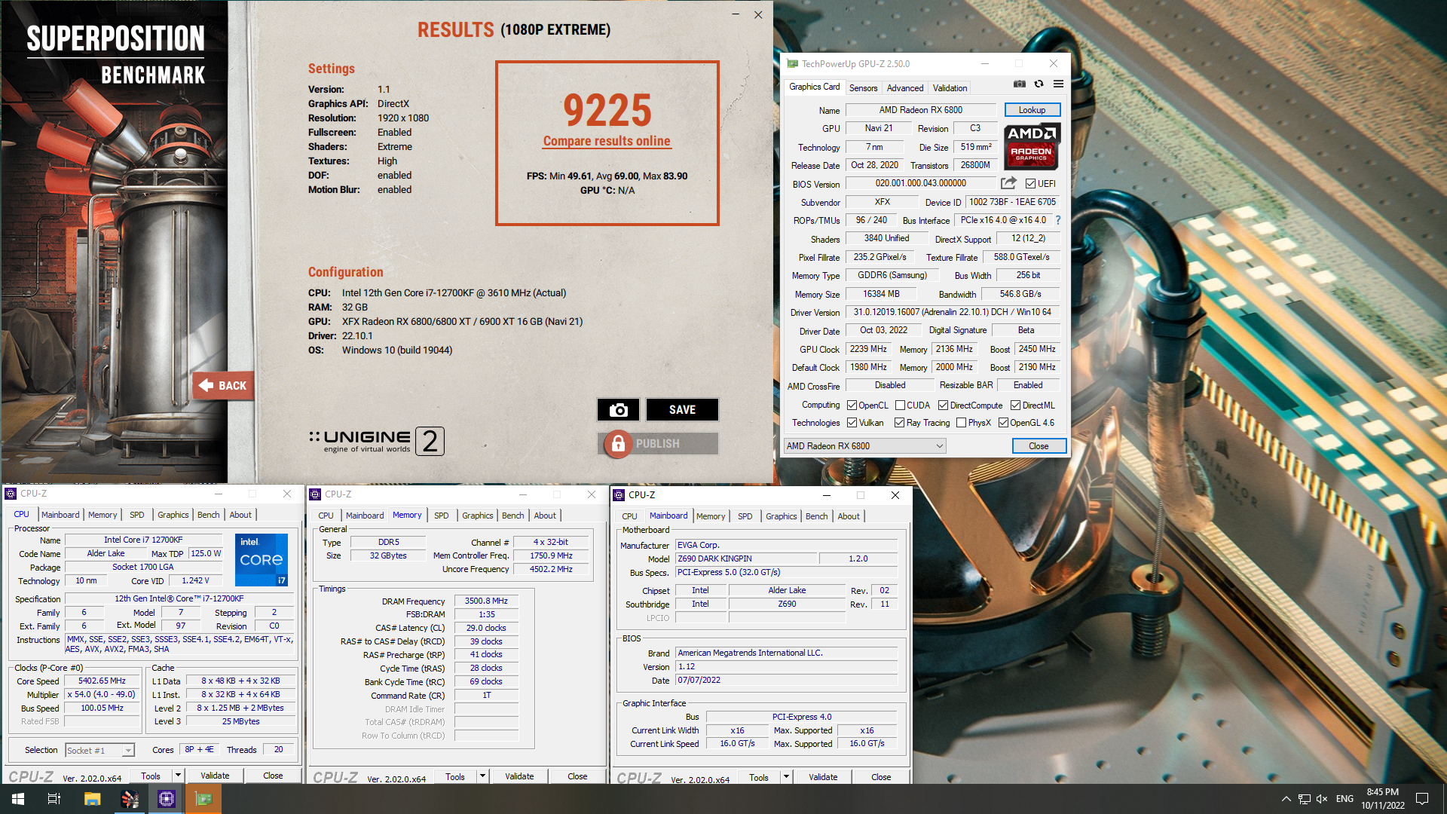This screenshot has width=1447, height=814.
Task: Click the GPU Clock 2239 MHz value
Action: click(x=868, y=349)
